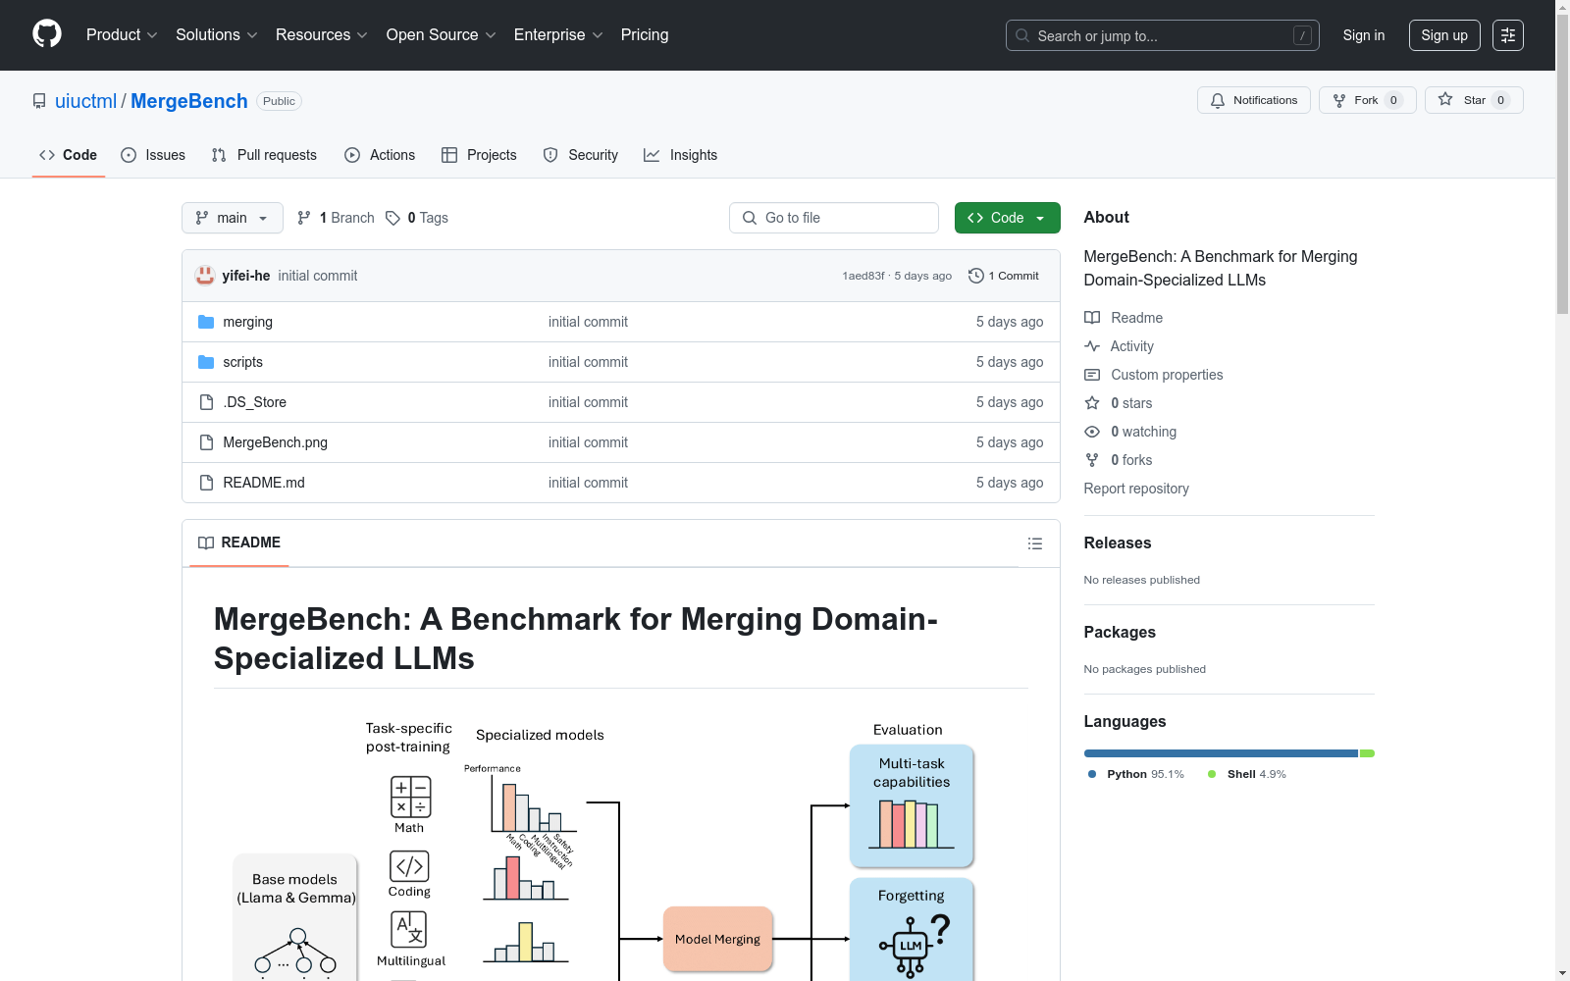The width and height of the screenshot is (1570, 981).
Task: Click the Notifications bell button
Action: (x=1254, y=100)
